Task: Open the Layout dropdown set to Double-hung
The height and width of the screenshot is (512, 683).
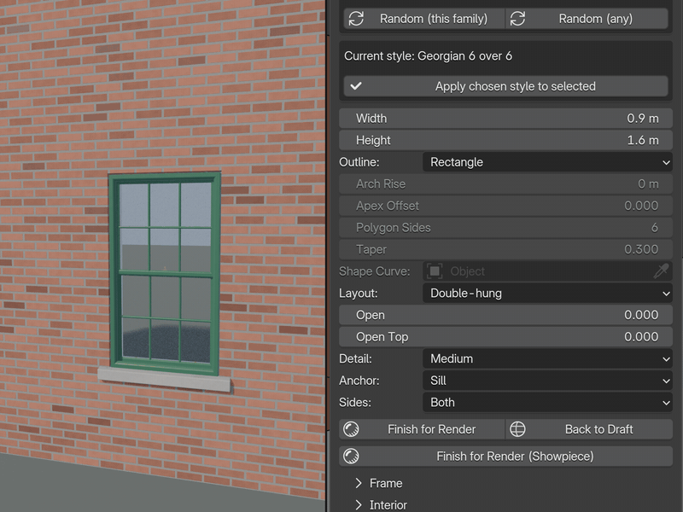Action: tap(547, 293)
